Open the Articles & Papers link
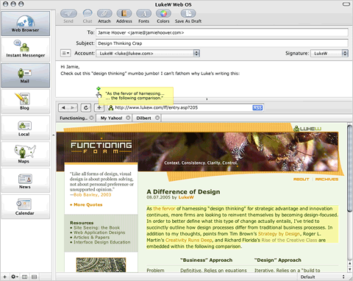Image resolution: width=353 pixels, height=281 pixels. tap(92, 238)
